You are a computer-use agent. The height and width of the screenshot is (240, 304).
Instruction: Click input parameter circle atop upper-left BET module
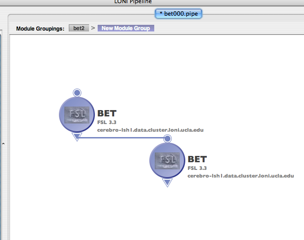coord(77,93)
